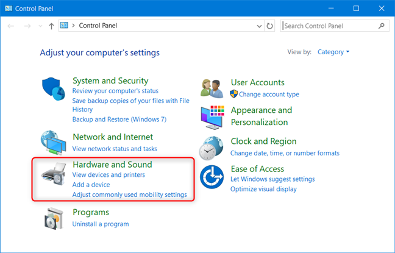Close the Control Panel window
The width and height of the screenshot is (395, 253).
click(382, 9)
